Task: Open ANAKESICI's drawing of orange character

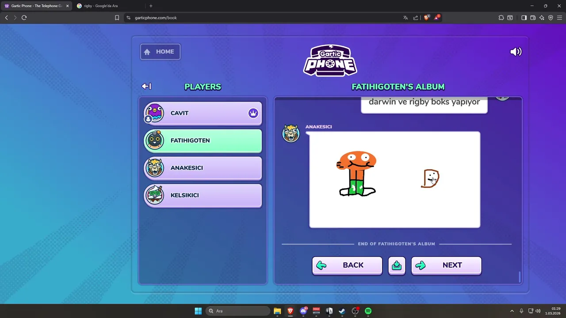Action: (x=394, y=180)
